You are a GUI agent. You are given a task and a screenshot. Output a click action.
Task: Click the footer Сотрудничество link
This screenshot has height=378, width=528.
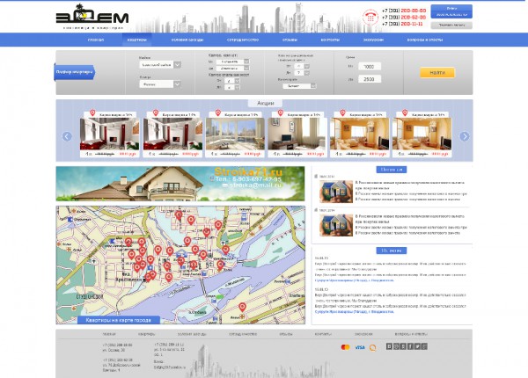point(243,334)
